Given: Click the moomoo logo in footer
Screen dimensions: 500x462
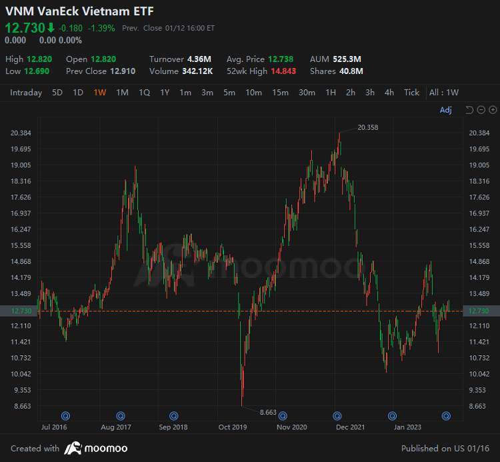Looking at the screenshot, I should pyautogui.click(x=96, y=448).
